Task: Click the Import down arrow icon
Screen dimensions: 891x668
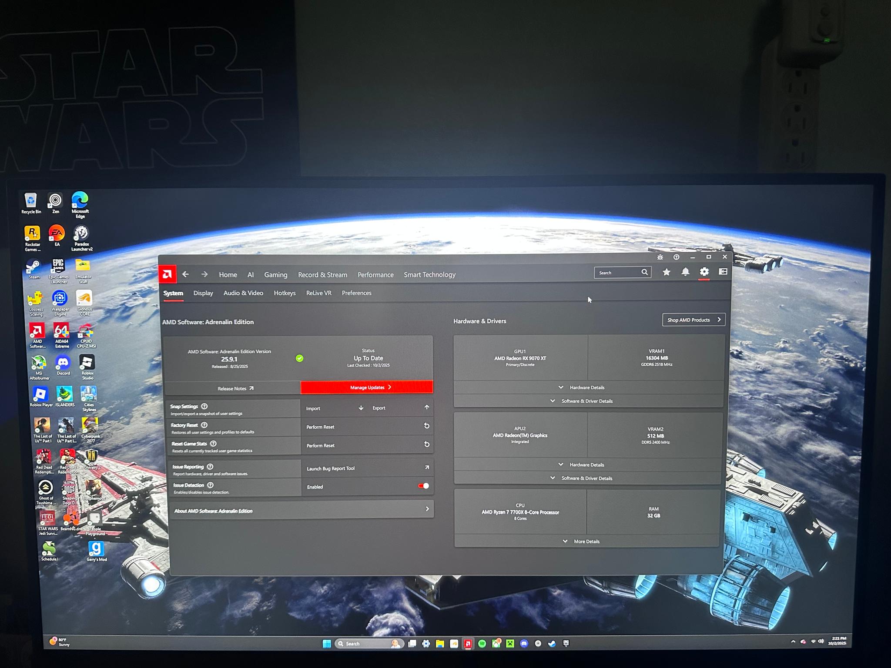Action: click(x=361, y=408)
